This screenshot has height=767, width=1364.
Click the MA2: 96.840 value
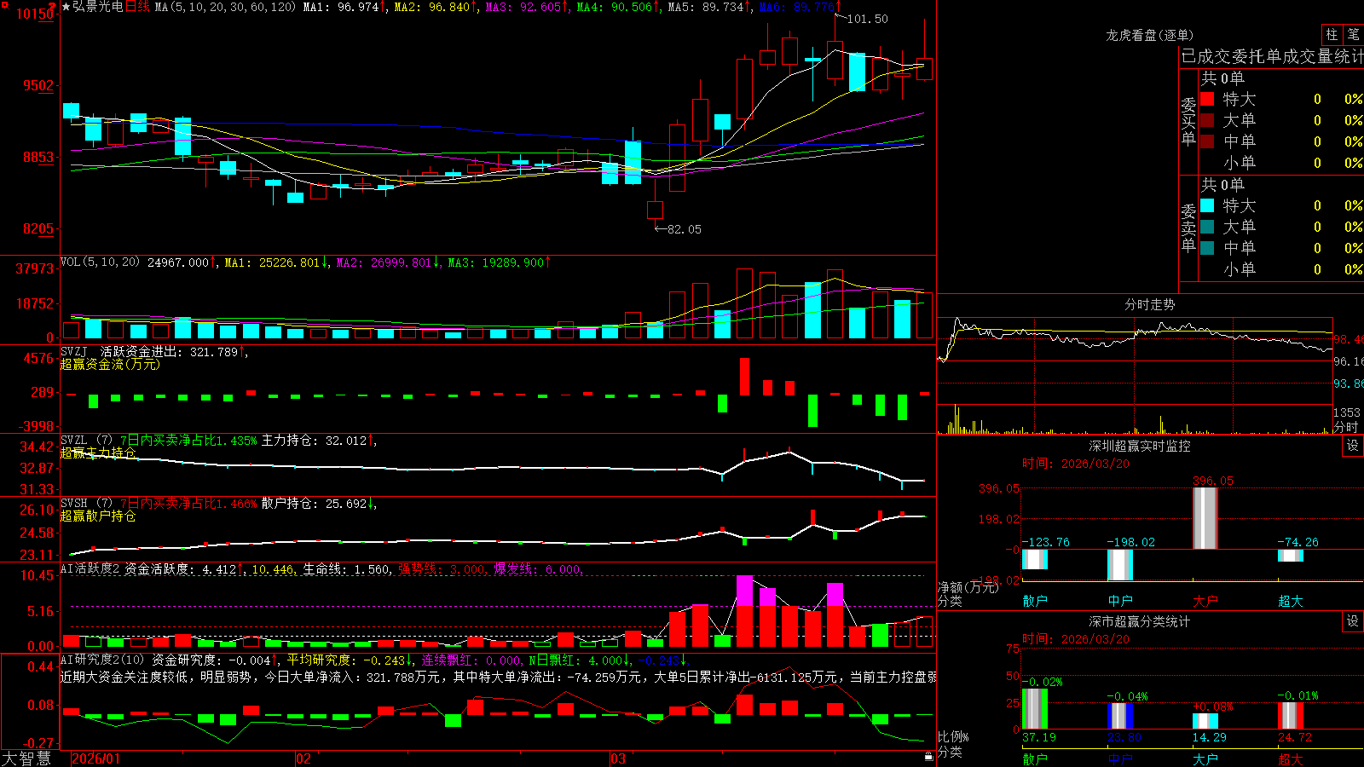point(432,7)
